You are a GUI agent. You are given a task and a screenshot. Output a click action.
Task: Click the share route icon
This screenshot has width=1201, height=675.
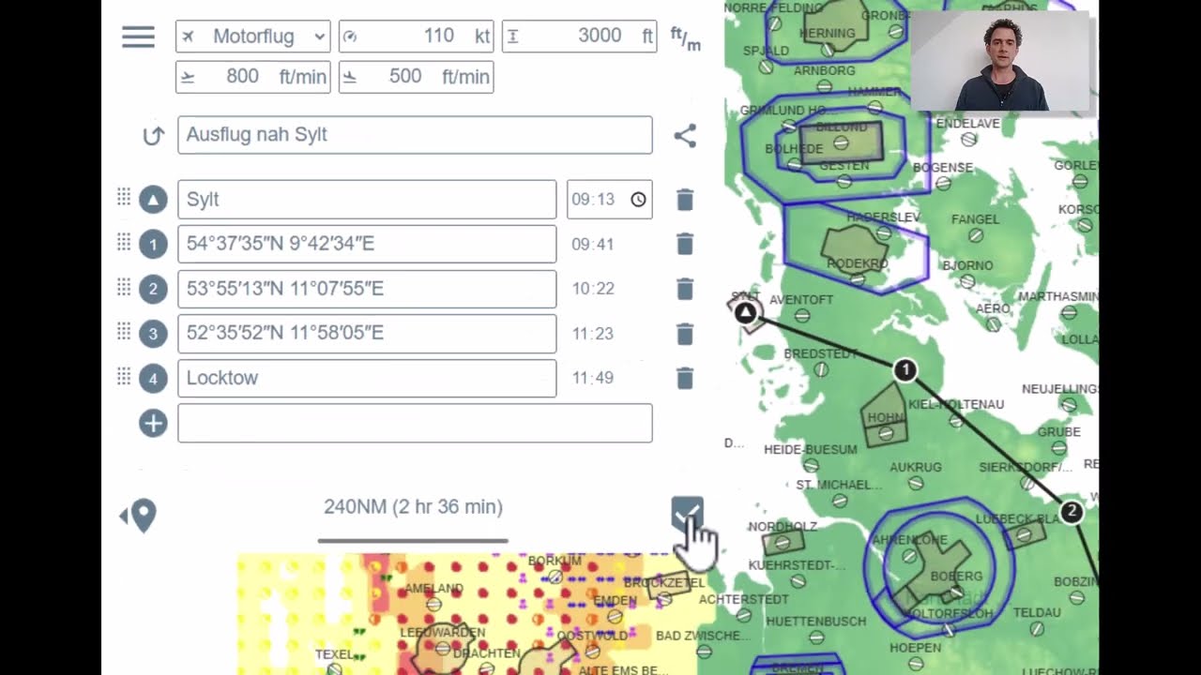tap(685, 136)
